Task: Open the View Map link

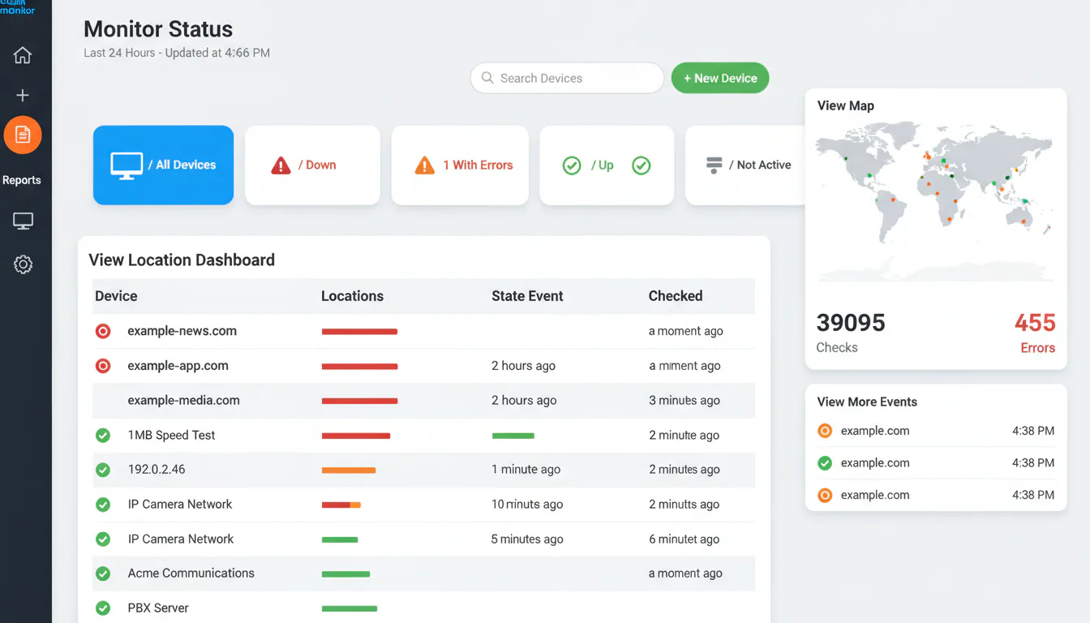Action: (846, 105)
